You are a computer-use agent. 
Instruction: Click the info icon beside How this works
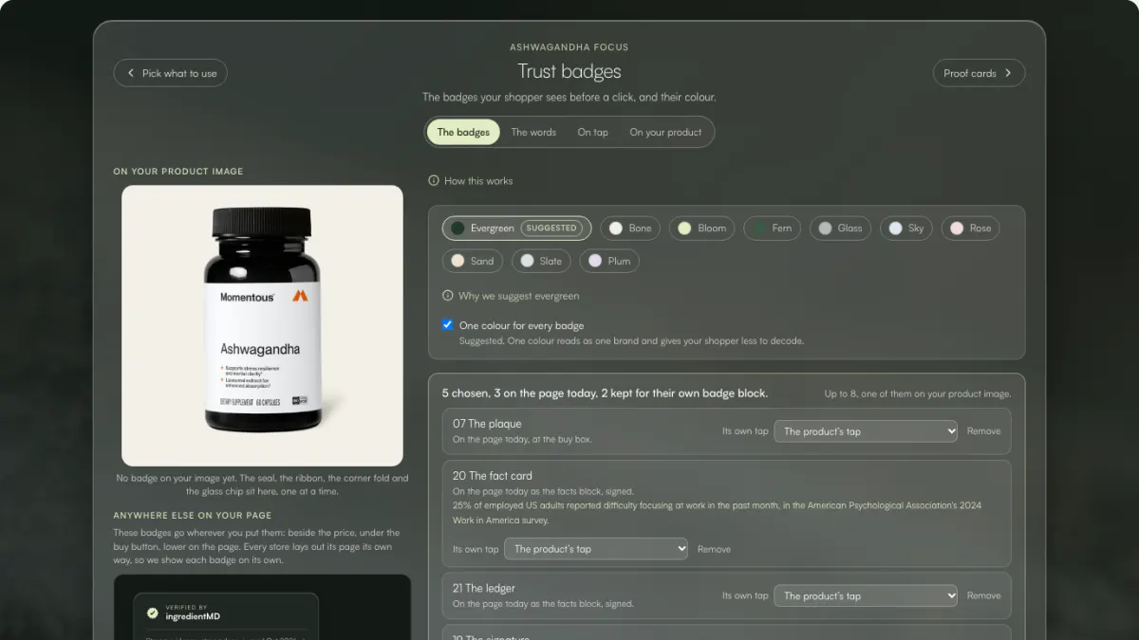(434, 181)
